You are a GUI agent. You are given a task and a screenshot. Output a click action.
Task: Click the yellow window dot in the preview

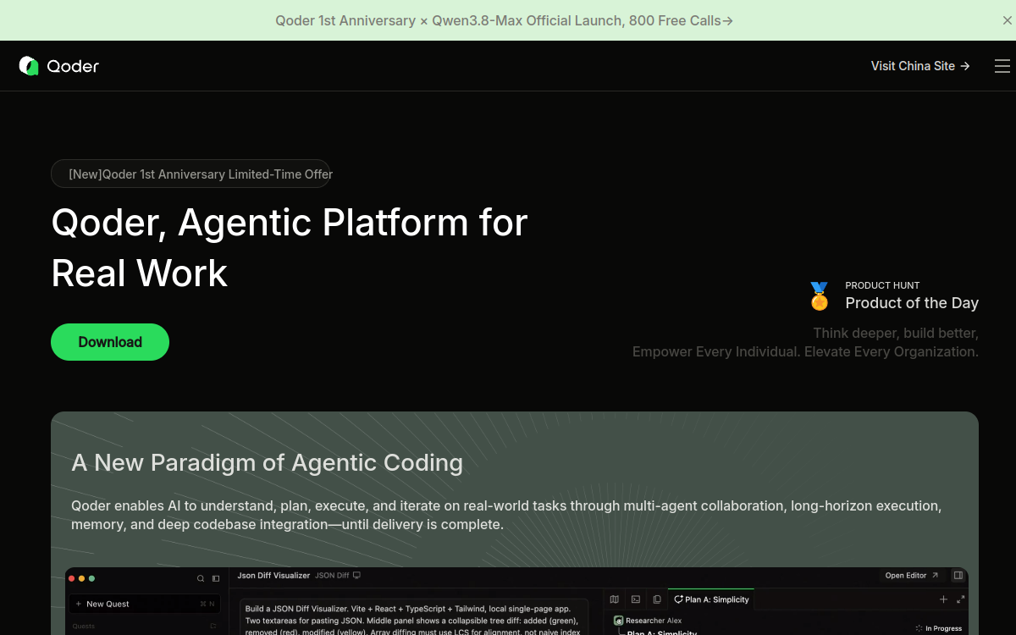pyautogui.click(x=81, y=578)
